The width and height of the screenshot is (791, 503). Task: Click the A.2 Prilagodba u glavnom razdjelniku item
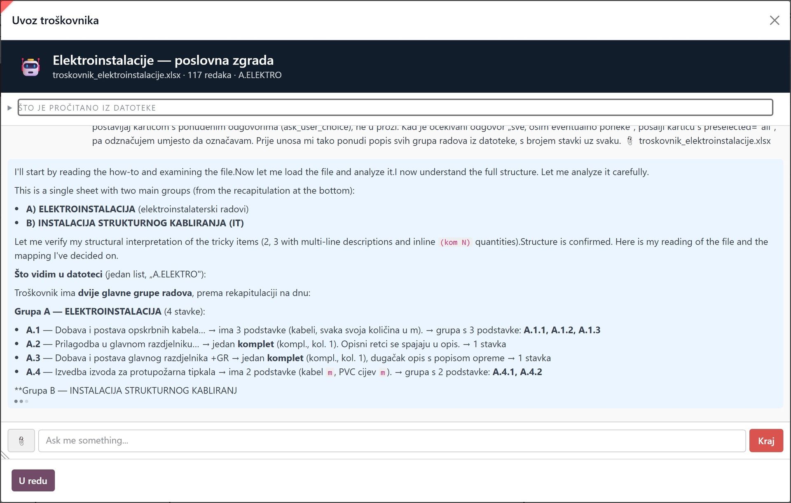pos(266,344)
